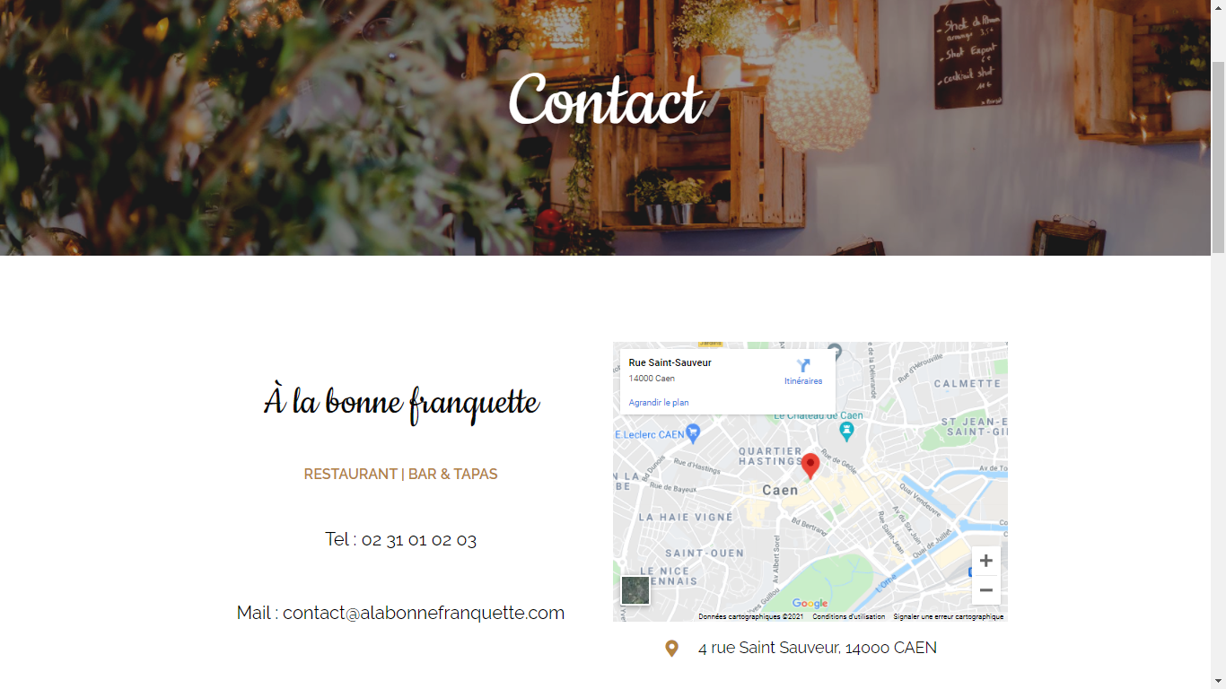Click Signaler une erreur cartographique link
This screenshot has height=689, width=1226.
949,616
